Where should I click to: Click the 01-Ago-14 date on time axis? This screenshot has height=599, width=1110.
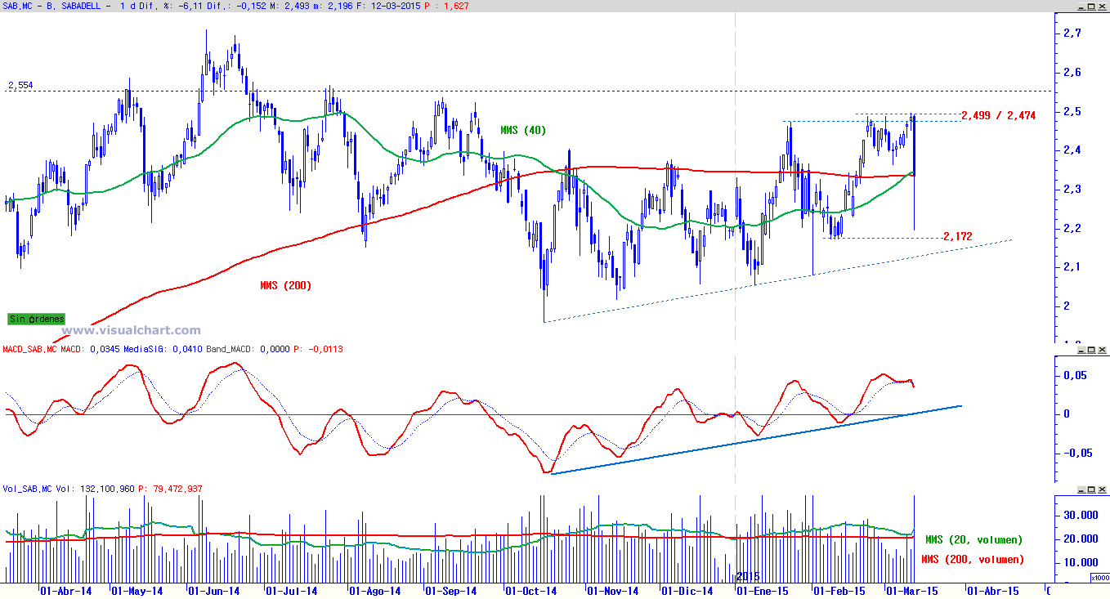click(x=374, y=591)
